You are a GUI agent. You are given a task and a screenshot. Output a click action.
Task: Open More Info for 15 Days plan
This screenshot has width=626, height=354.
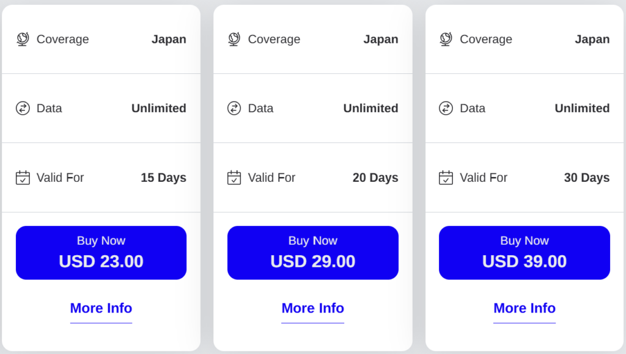(101, 308)
